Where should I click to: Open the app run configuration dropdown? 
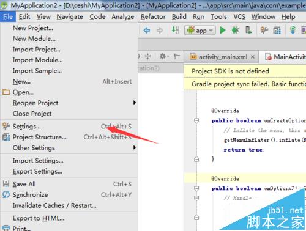click(200, 31)
